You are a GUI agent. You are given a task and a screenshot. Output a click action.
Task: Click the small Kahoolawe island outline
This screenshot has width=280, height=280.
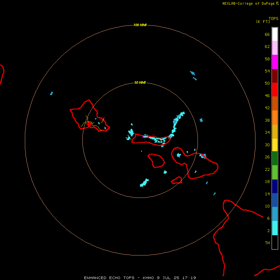point(177,180)
